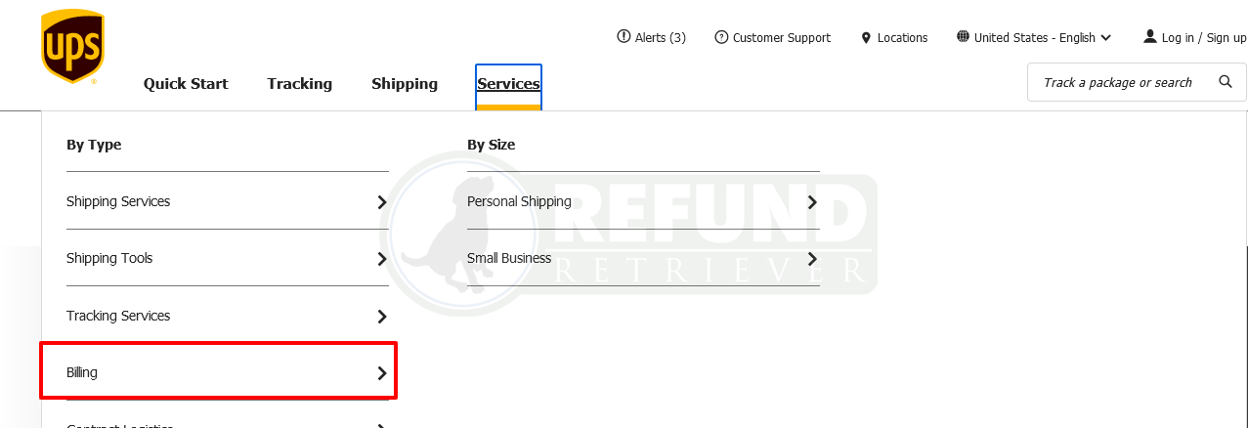Open the Quick Start menu
This screenshot has height=428, width=1248.
186,84
